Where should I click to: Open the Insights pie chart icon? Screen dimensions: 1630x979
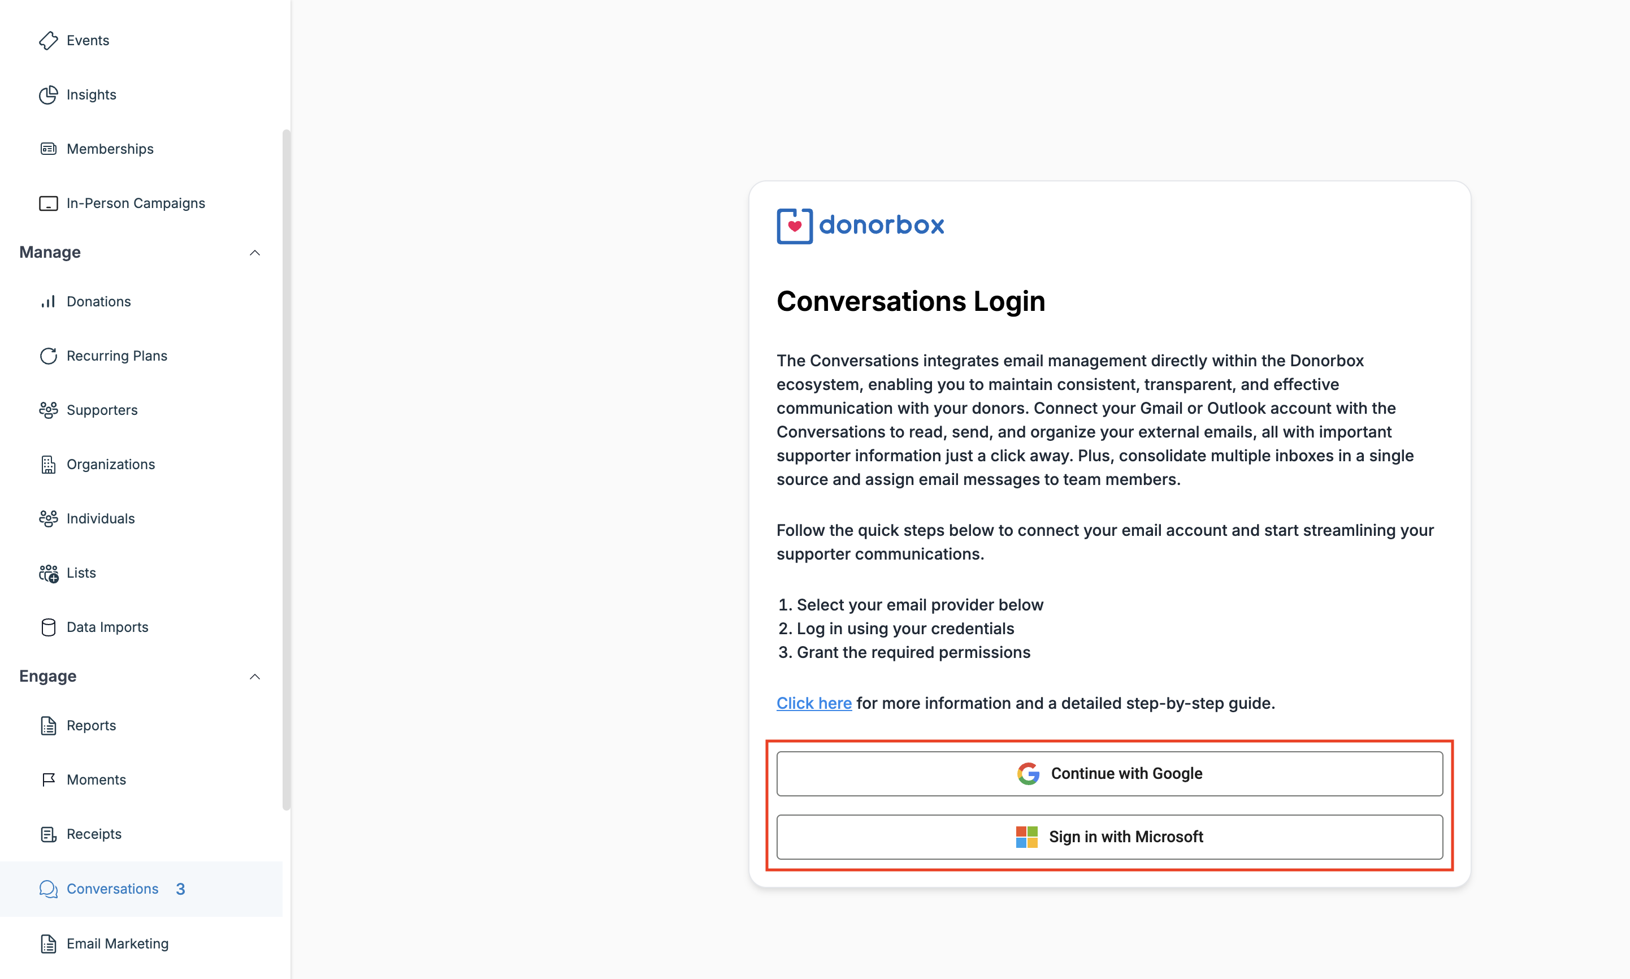48,95
